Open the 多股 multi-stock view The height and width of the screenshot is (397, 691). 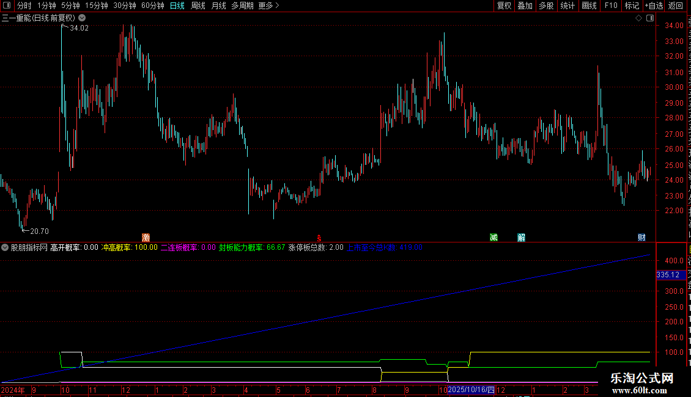tap(546, 5)
